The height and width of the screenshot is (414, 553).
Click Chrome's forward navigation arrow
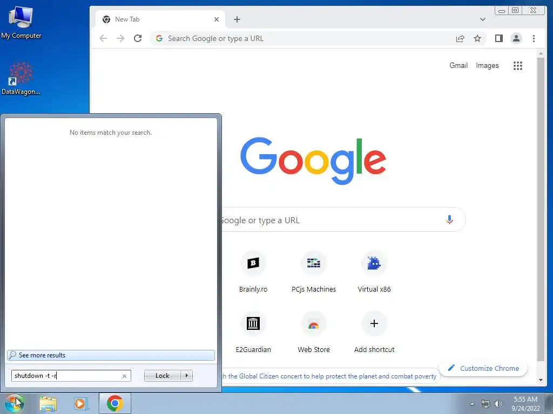tap(120, 38)
